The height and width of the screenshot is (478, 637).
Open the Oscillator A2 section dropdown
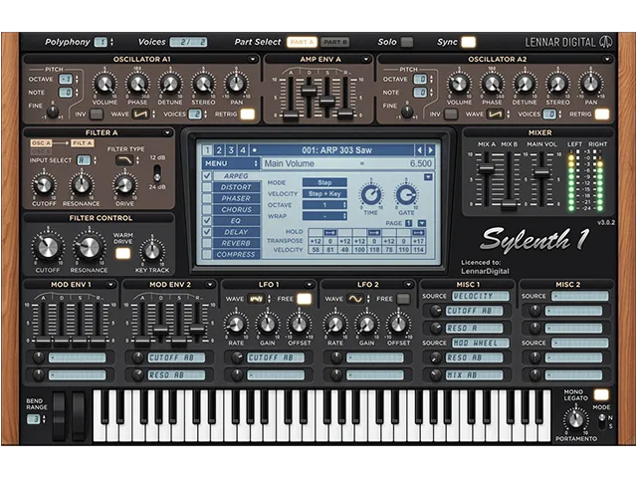tap(607, 60)
